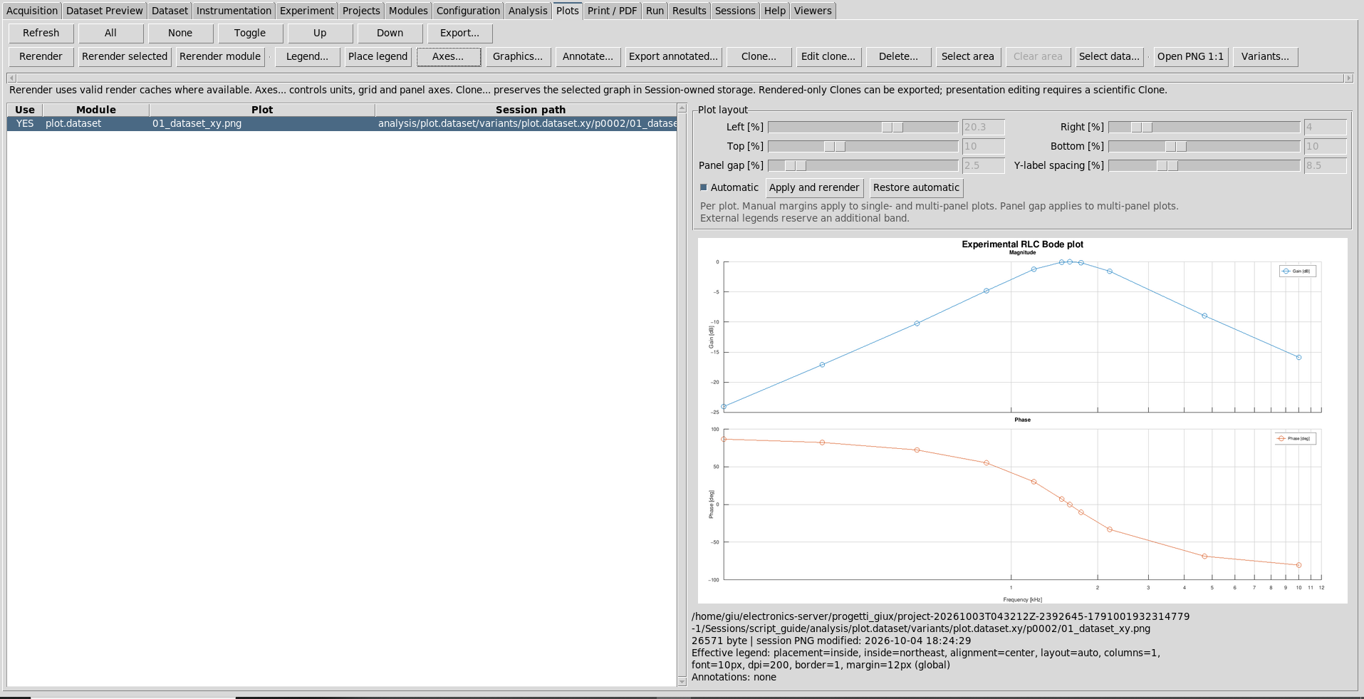
Task: Click Edit clone...
Action: pos(828,57)
